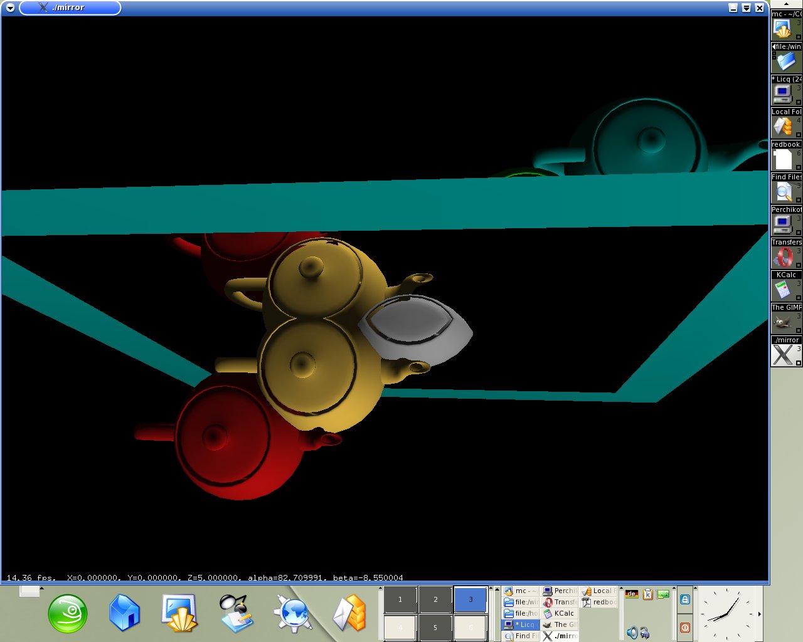Activate The GIMP taskbar entry
The width and height of the screenshot is (803, 642).
[x=560, y=624]
